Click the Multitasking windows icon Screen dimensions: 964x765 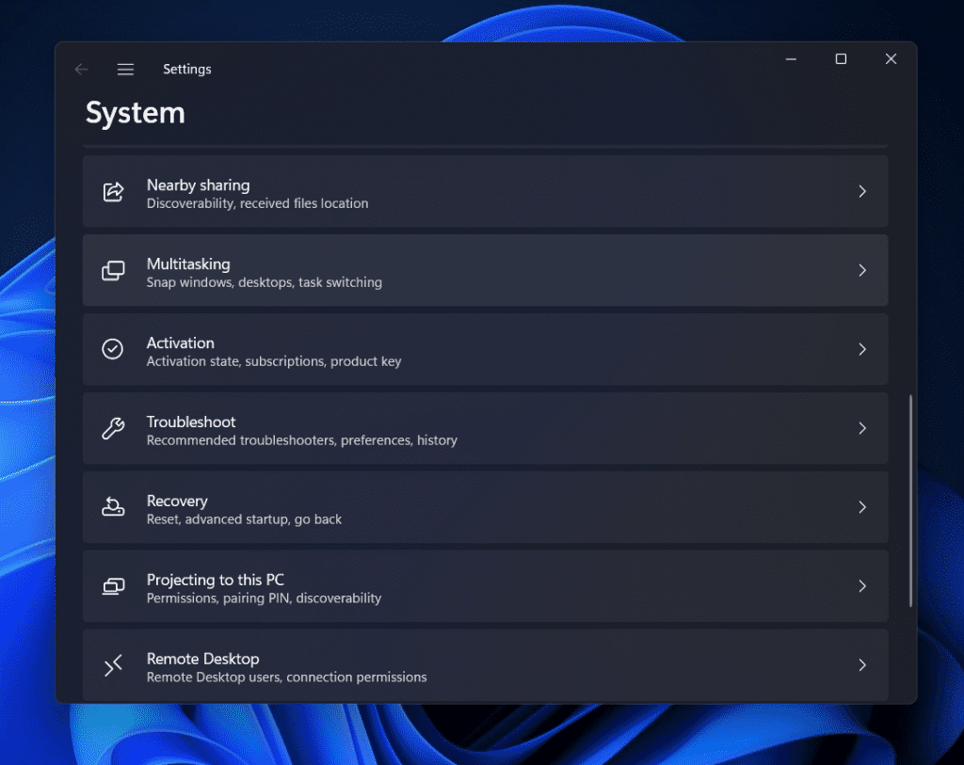pos(113,270)
